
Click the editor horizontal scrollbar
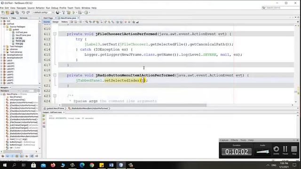(x=134, y=105)
